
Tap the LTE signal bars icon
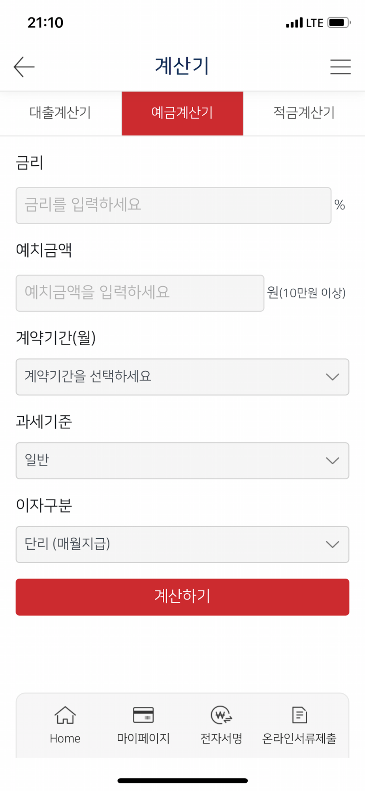[x=294, y=23]
